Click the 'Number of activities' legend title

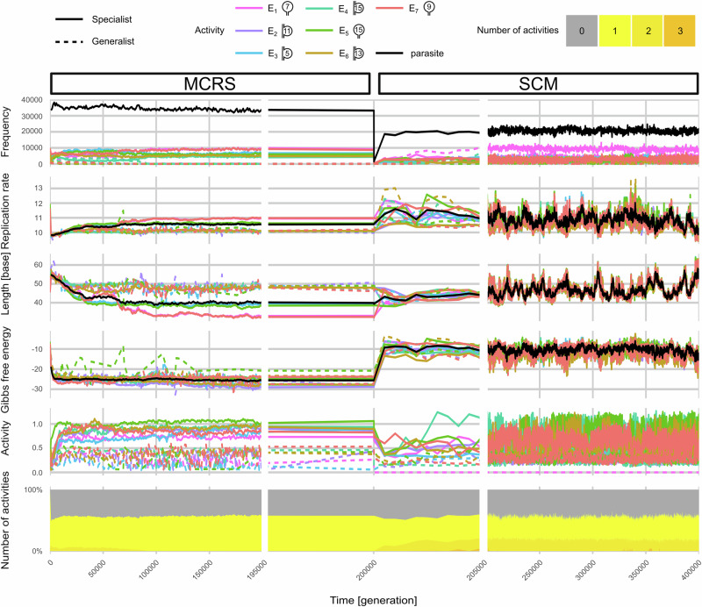tap(518, 31)
